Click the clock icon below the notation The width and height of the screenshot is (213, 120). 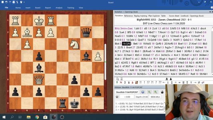coord(117,79)
